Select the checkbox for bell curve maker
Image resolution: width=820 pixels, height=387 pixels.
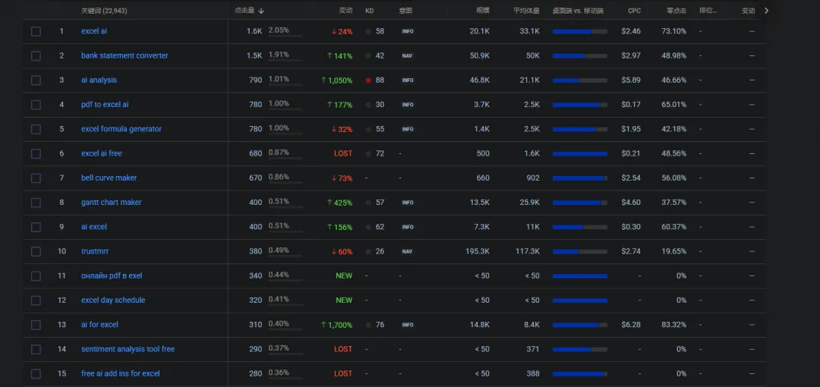click(x=36, y=178)
